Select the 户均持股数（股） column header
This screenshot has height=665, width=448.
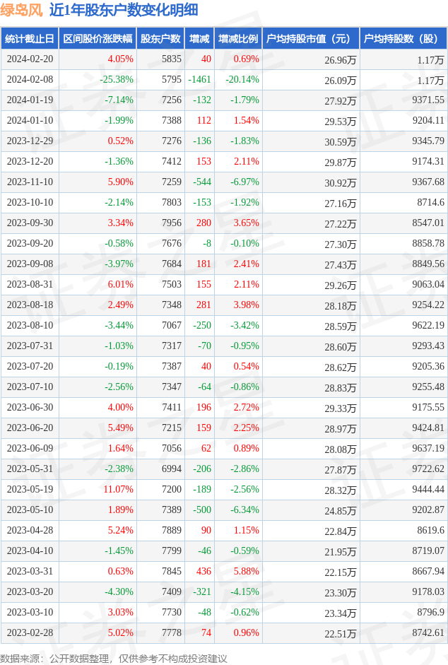[403, 39]
